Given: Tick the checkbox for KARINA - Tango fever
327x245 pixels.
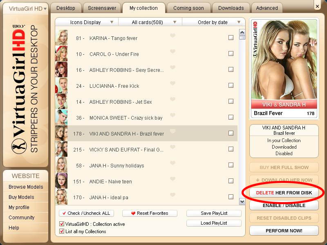Looking at the screenshot, I should pyautogui.click(x=231, y=38).
